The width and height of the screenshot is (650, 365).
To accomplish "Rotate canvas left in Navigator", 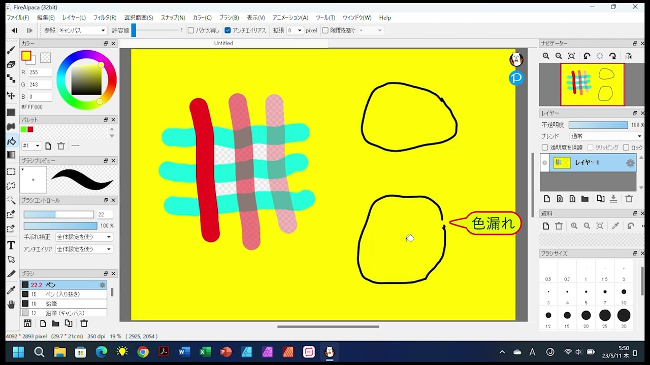I will click(x=587, y=56).
